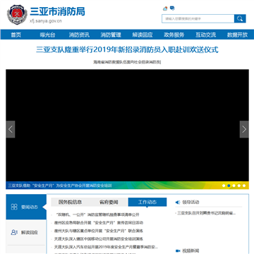Open the 领导活动 section heading

(x=190, y=202)
